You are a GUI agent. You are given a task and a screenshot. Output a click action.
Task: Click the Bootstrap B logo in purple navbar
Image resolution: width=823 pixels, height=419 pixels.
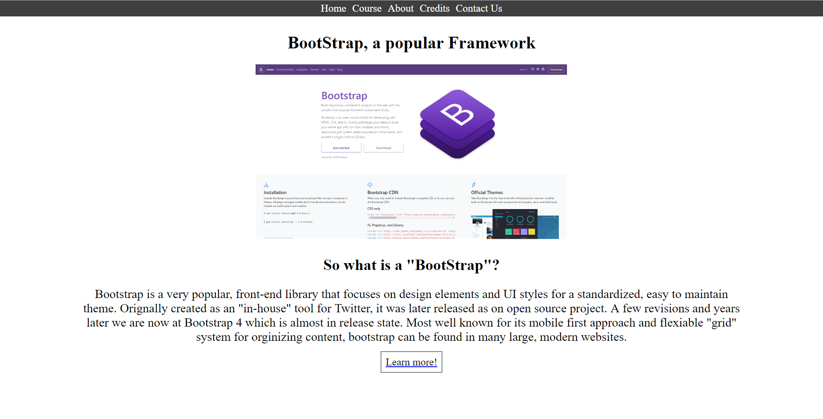pos(261,70)
